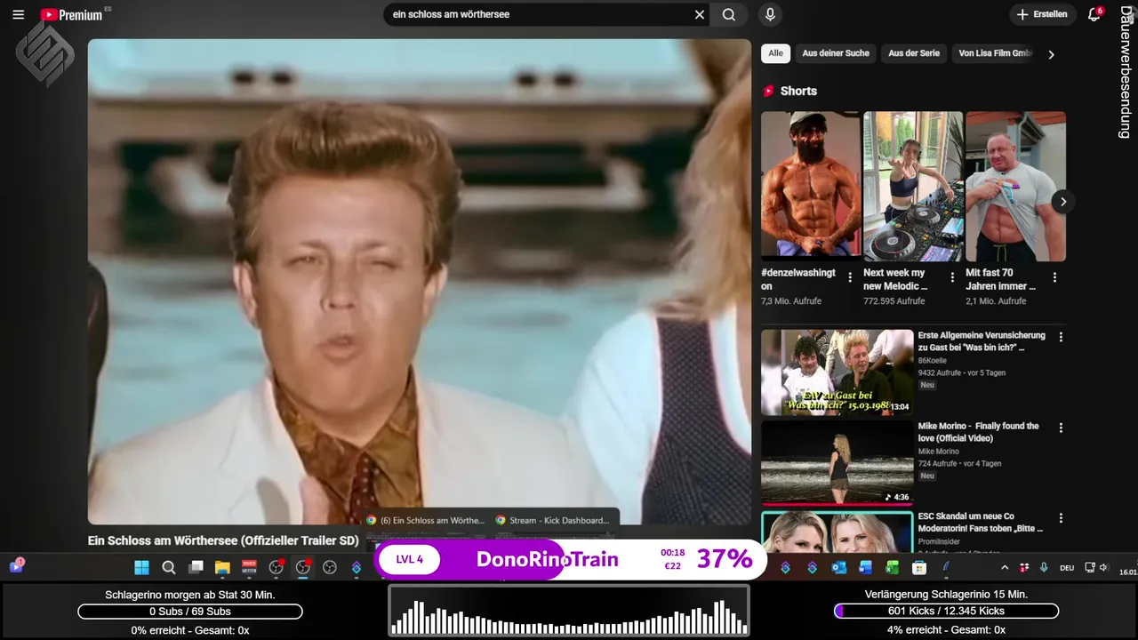Open the 'Erste Allgemeine Verunsicherung zu Gast' title
This screenshot has height=640, width=1138.
[982, 341]
